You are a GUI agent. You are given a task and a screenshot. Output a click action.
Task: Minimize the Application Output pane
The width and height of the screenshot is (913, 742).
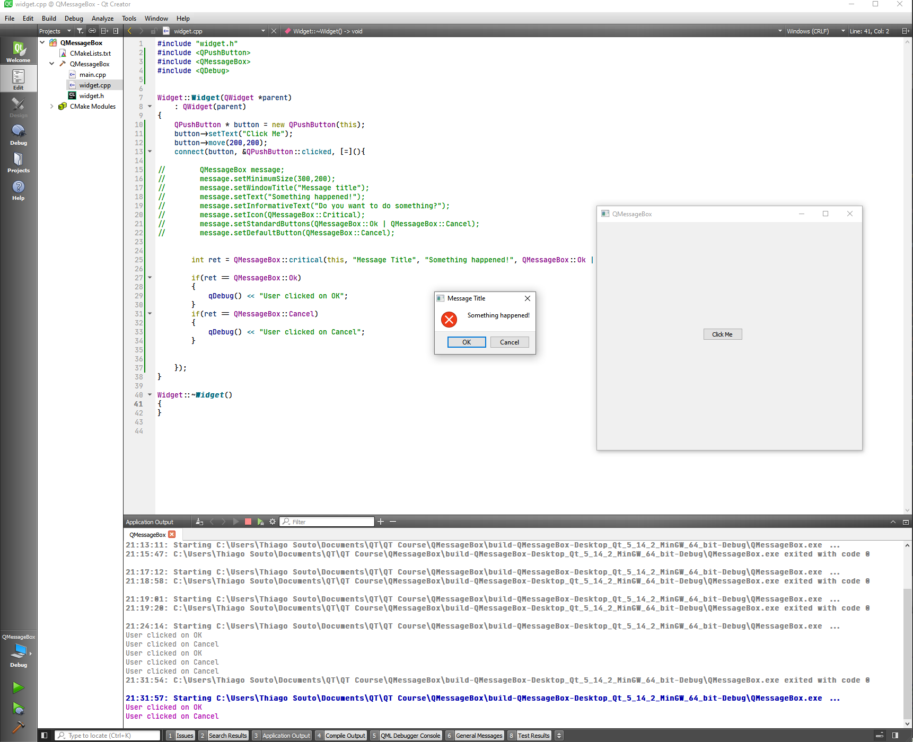906,522
